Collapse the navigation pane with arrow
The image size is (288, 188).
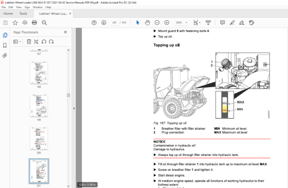click(74, 109)
